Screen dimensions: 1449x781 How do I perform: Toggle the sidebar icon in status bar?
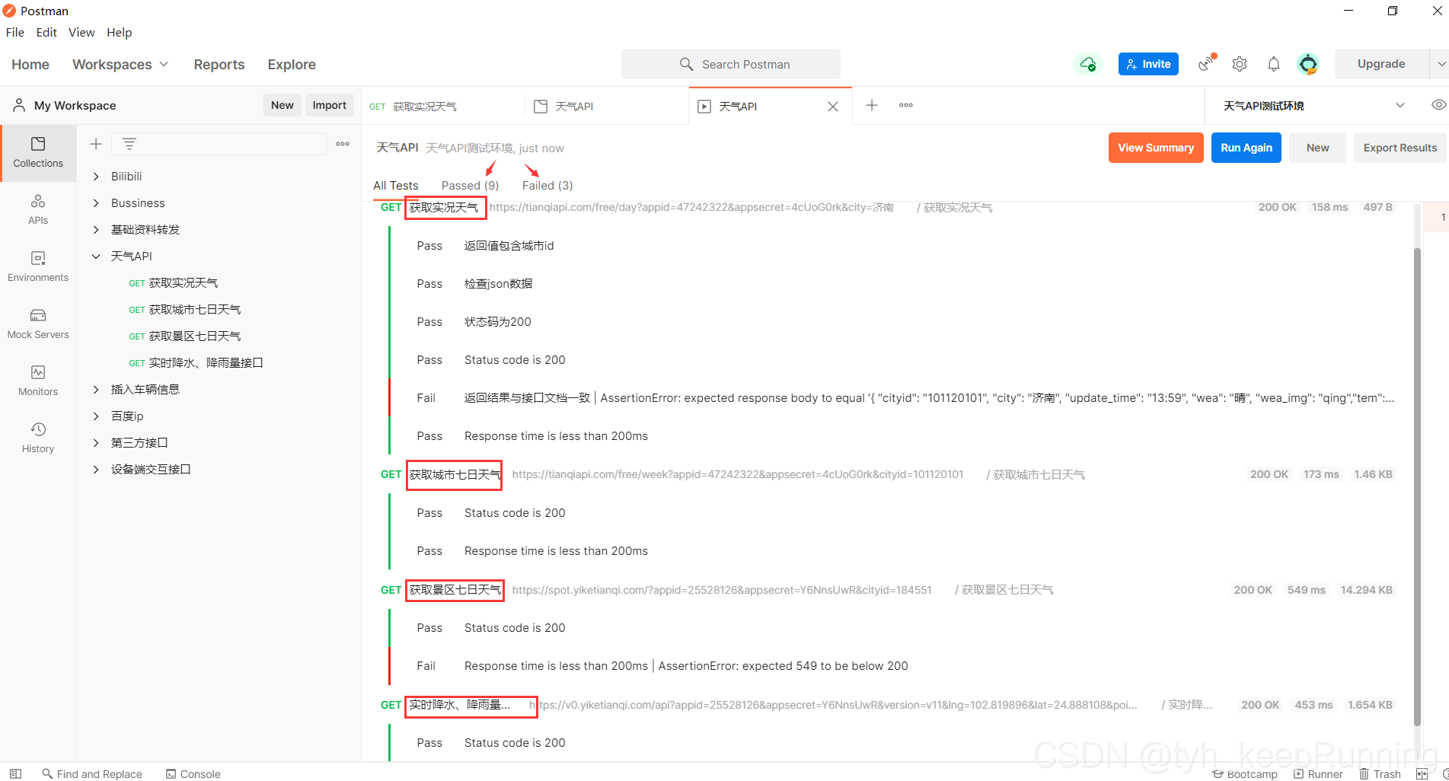pyautogui.click(x=15, y=773)
